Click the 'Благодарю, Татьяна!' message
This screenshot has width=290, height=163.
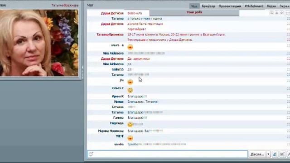[143, 102]
